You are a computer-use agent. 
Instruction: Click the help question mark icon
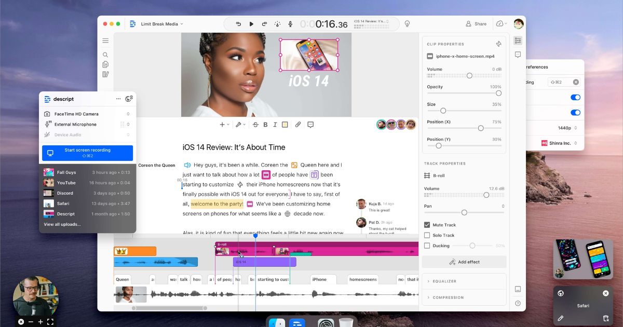tap(518, 303)
